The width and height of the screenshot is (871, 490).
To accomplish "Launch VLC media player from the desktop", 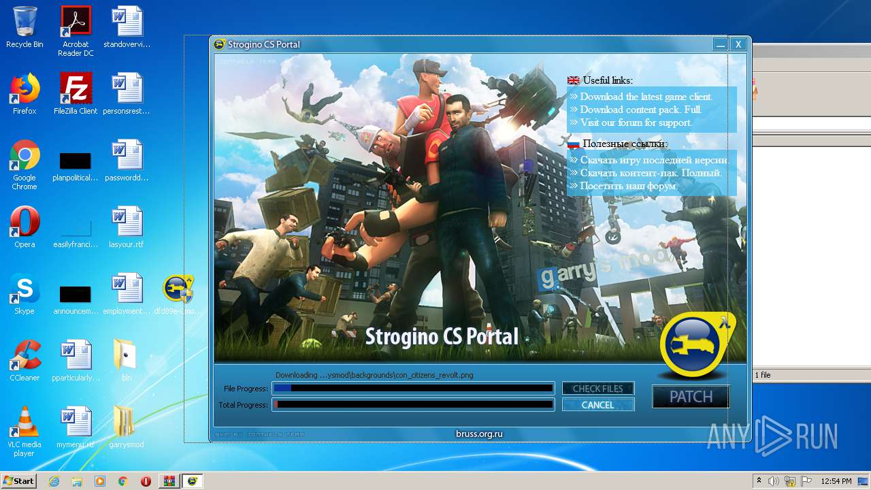I will (24, 431).
